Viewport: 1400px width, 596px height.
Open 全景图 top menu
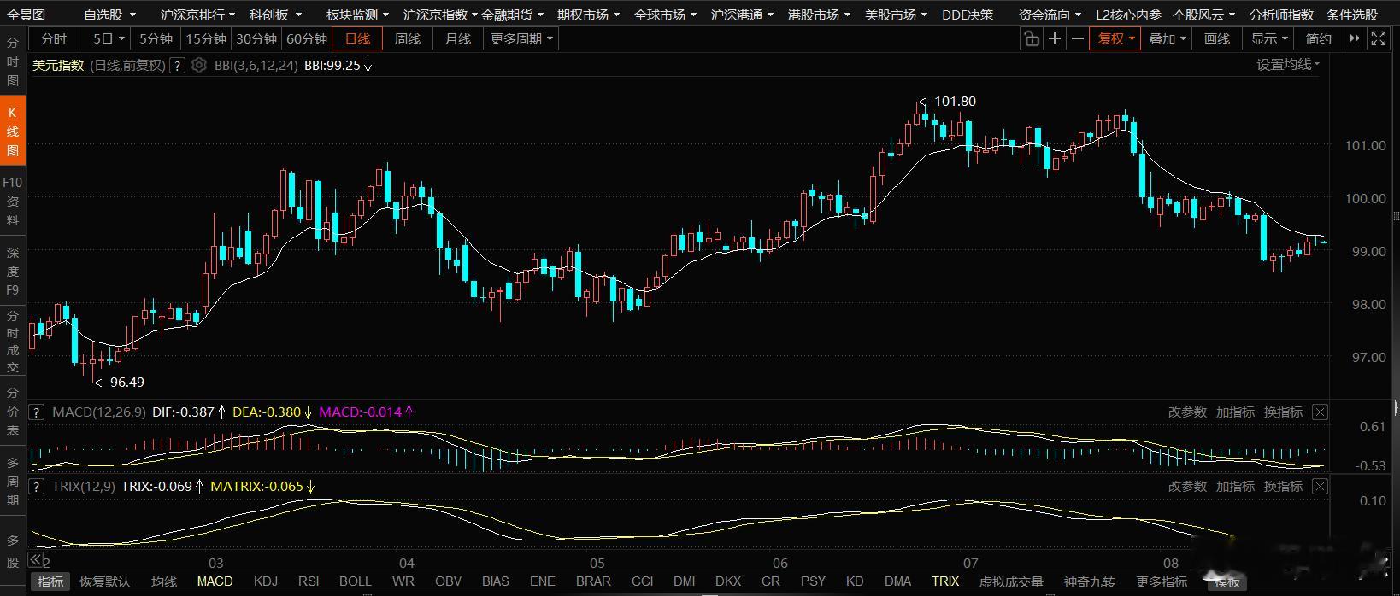click(x=26, y=15)
